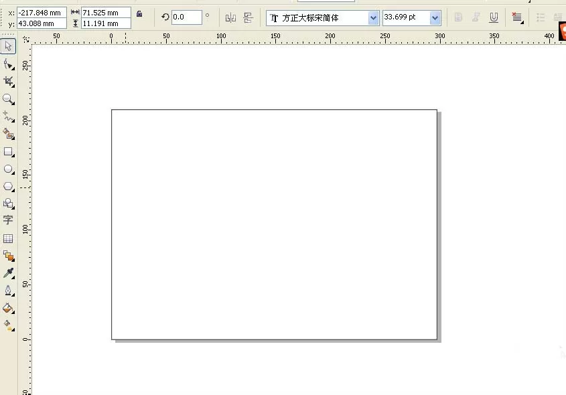
Task: Toggle underline text formatting
Action: tap(494, 17)
